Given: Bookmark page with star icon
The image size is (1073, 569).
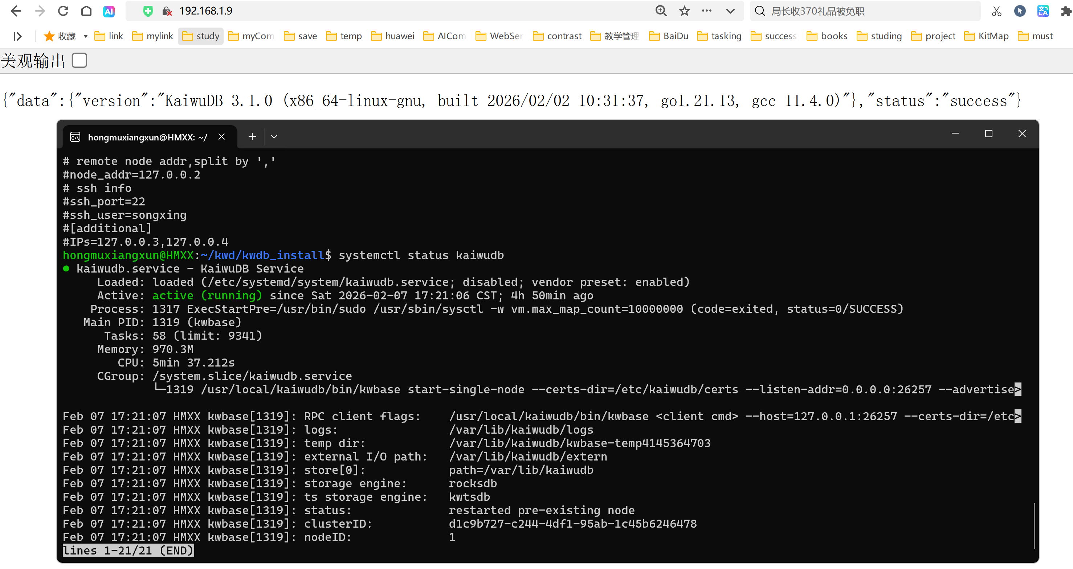Looking at the screenshot, I should (684, 11).
